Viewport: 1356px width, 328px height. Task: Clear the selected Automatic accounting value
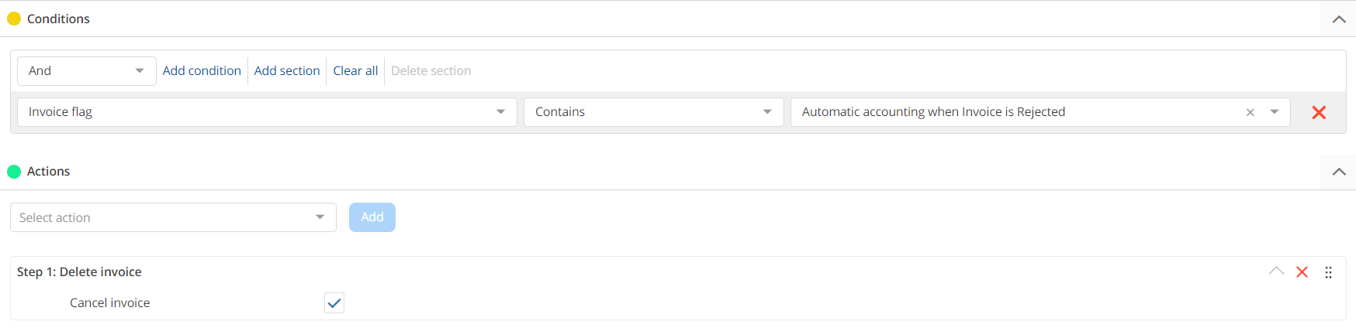click(1250, 112)
